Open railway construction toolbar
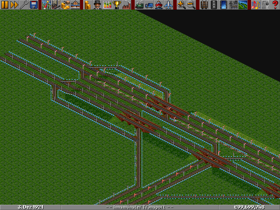The width and height of the screenshot is (280, 210). [204, 5]
